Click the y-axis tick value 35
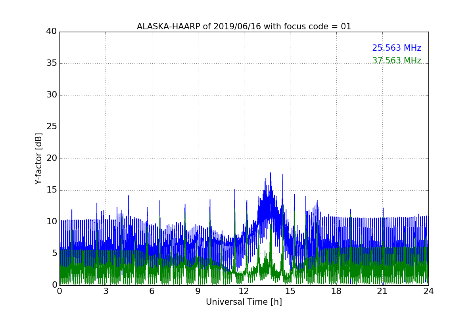The width and height of the screenshot is (476, 317). (52, 63)
